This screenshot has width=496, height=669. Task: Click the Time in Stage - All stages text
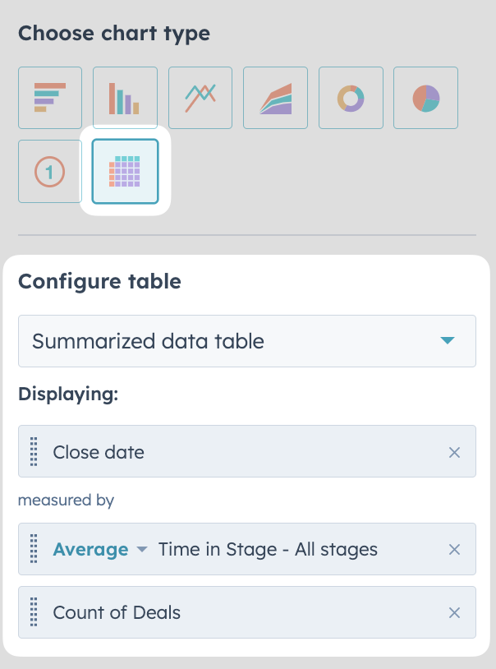pyautogui.click(x=268, y=550)
